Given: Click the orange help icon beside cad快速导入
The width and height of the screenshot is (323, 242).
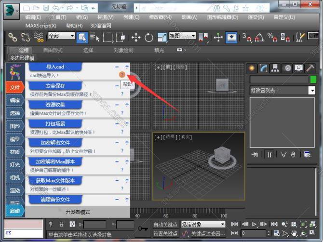Looking at the screenshot, I should [x=122, y=75].
